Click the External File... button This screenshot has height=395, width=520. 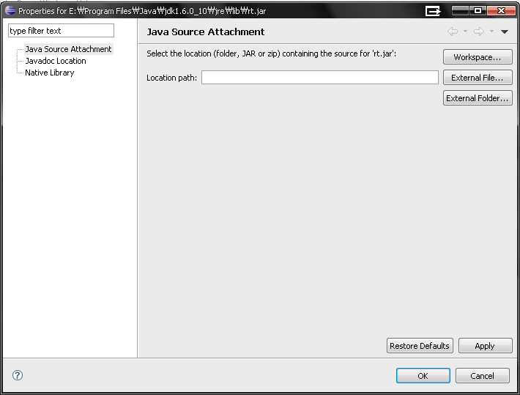pos(478,78)
